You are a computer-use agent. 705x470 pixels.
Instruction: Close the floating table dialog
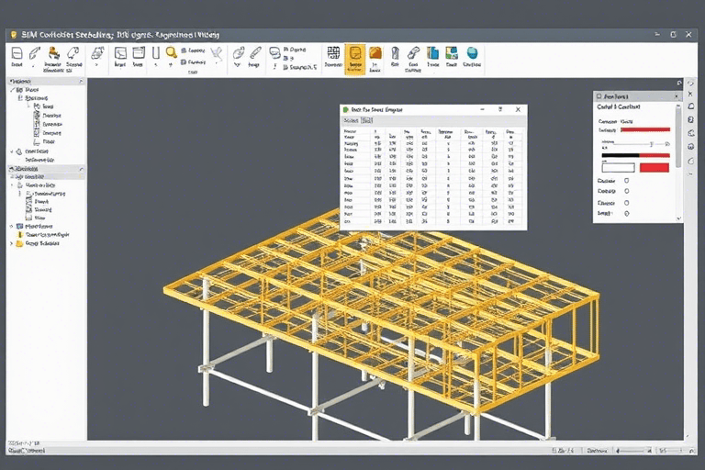click(x=518, y=109)
